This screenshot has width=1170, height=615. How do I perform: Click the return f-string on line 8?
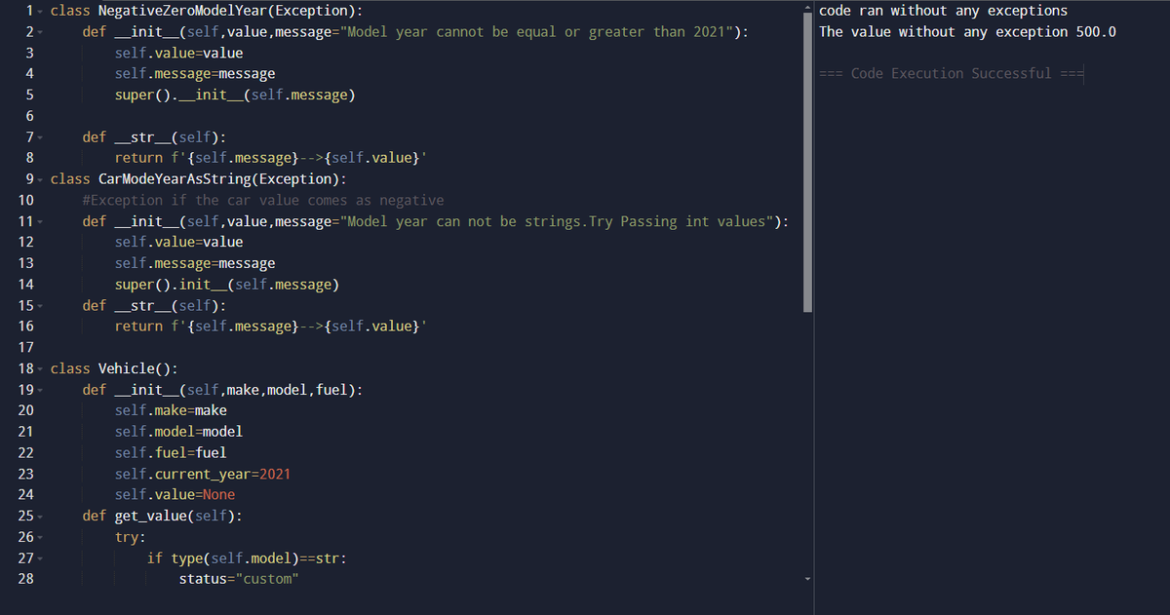tap(271, 158)
